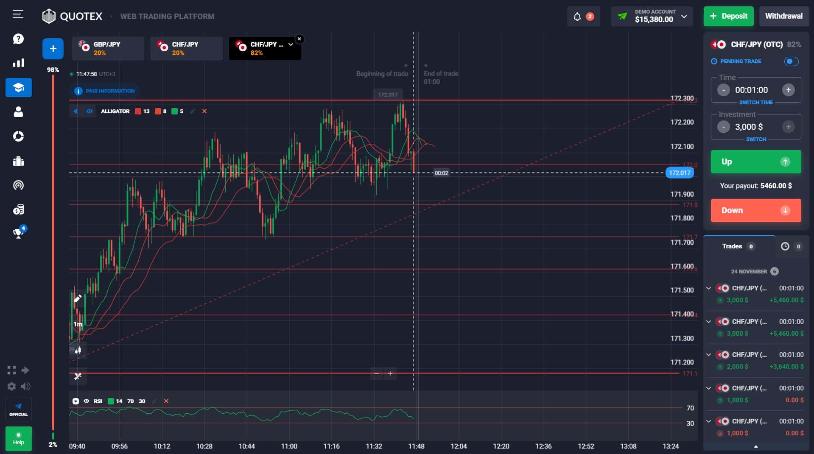The height and width of the screenshot is (454, 814).
Task: Click the right arrow icon beside fullscreen
Action: tap(25, 370)
